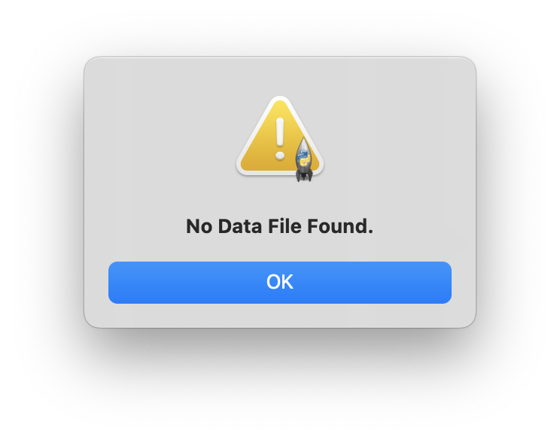Click the dot of the exclamation mark

click(280, 156)
